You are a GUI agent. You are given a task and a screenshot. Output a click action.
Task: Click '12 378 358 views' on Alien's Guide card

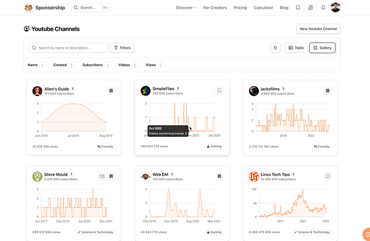click(x=45, y=147)
